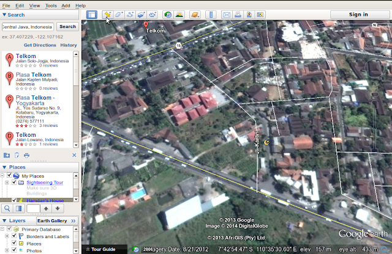Click the Sign in button
392x254 pixels.
(x=358, y=15)
